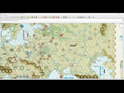This screenshot has width=124, height=93.
Task: Click the GERMANY map label
Action: click(5, 54)
